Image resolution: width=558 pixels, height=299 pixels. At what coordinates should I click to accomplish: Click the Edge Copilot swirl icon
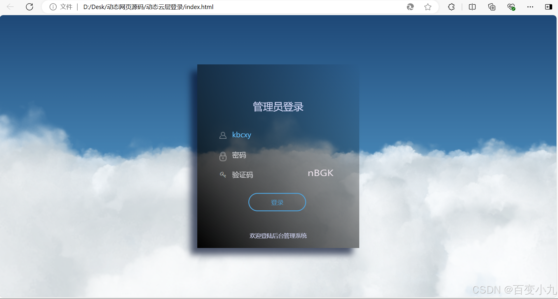(410, 7)
